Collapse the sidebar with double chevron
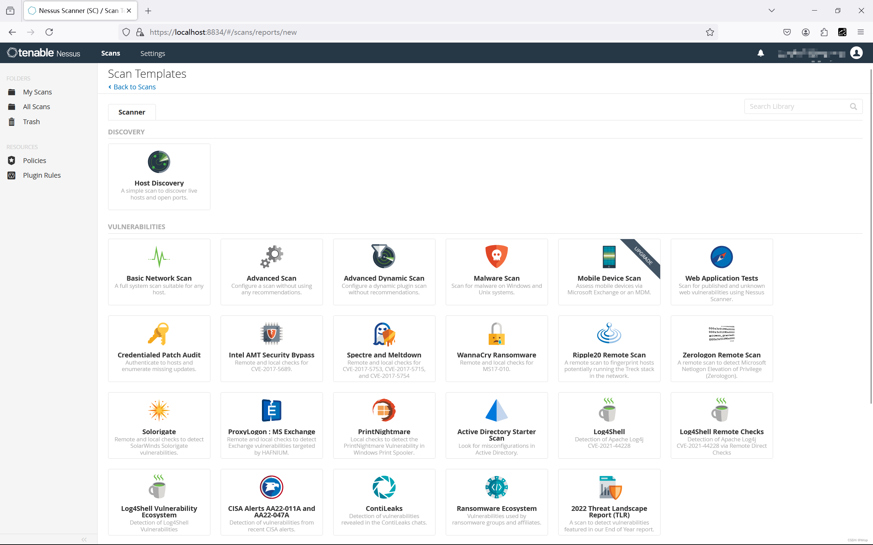873x545 pixels. (84, 539)
